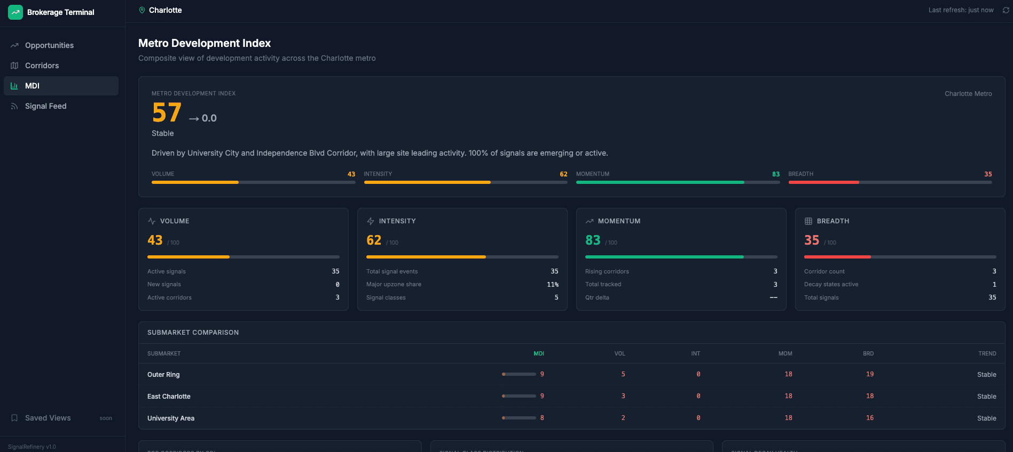Screen dimensions: 1013x452
Task: Click the Last refresh timestamp
Action: point(961,10)
